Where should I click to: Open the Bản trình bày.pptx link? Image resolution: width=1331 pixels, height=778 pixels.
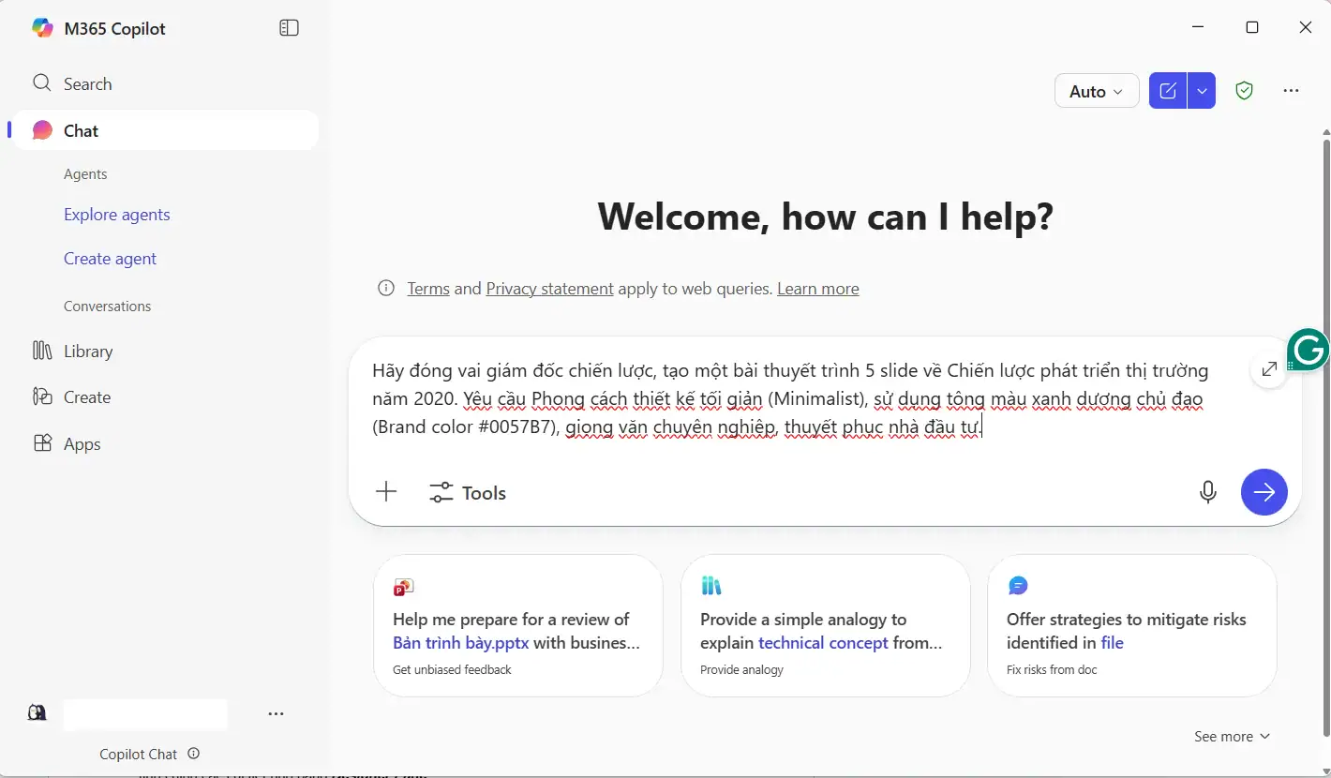click(x=460, y=642)
